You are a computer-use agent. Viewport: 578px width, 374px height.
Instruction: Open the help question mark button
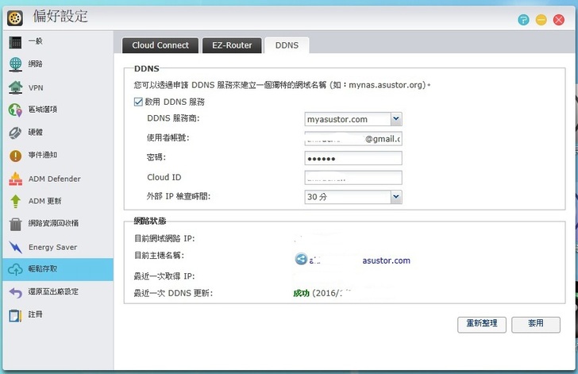[523, 20]
